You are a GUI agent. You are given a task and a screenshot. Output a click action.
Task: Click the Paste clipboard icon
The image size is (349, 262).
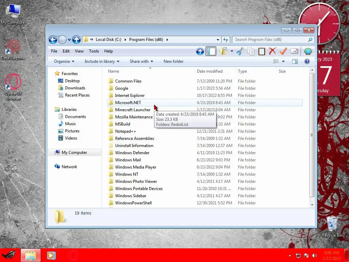point(262,52)
